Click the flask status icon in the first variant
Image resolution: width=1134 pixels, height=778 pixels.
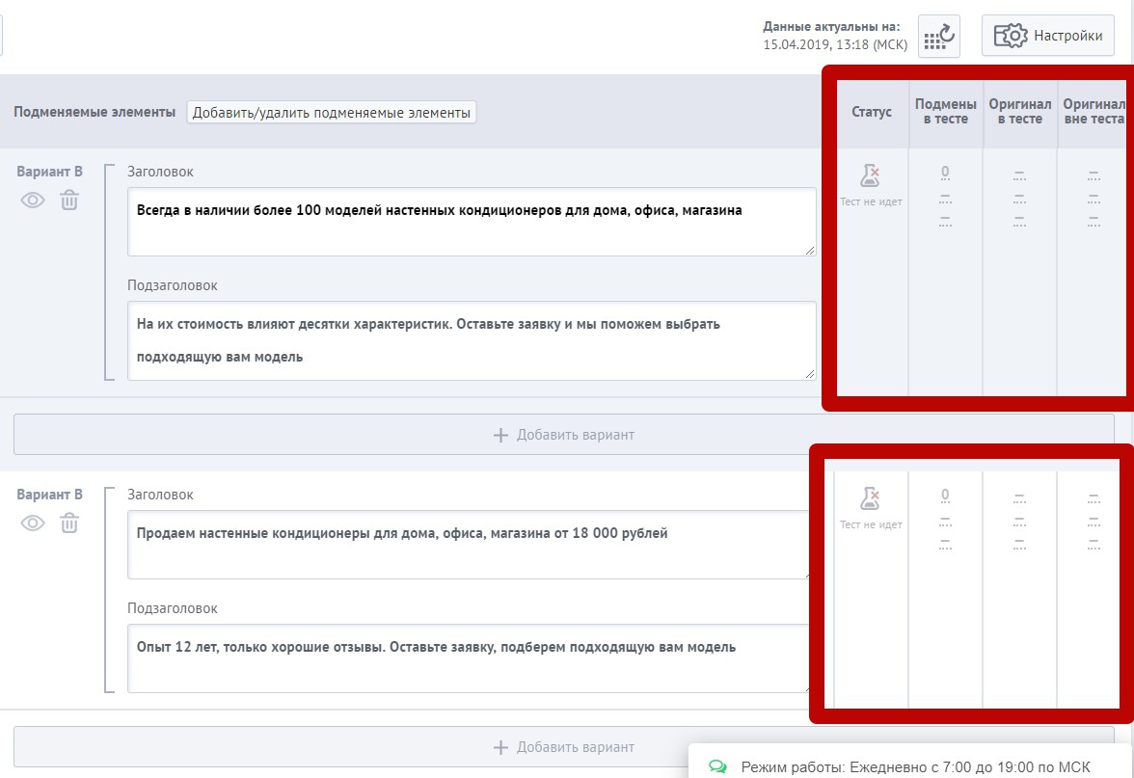pos(870,175)
